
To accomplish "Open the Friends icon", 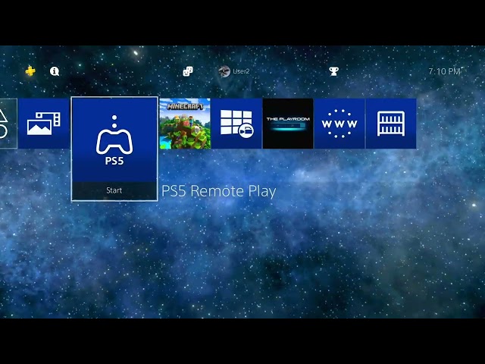I will [x=188, y=71].
